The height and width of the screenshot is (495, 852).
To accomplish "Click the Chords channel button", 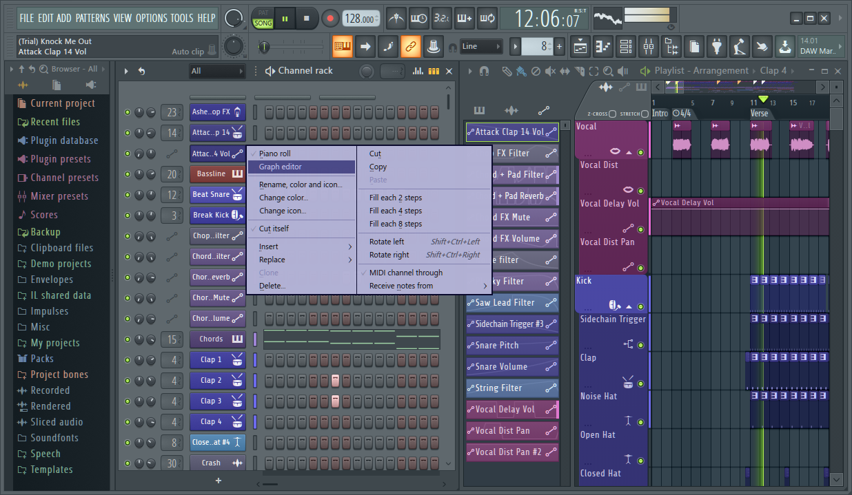I will click(218, 339).
